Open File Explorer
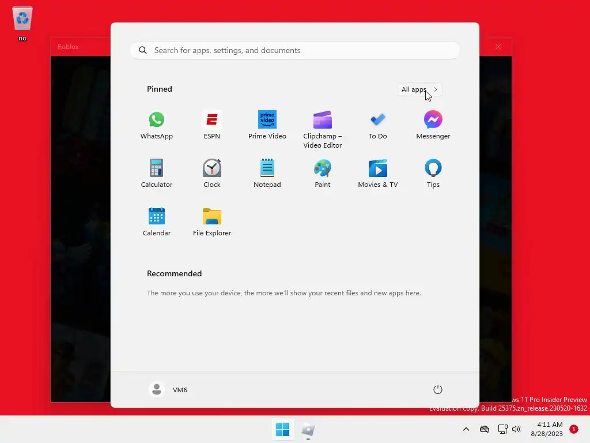The width and height of the screenshot is (590, 443). (x=212, y=222)
